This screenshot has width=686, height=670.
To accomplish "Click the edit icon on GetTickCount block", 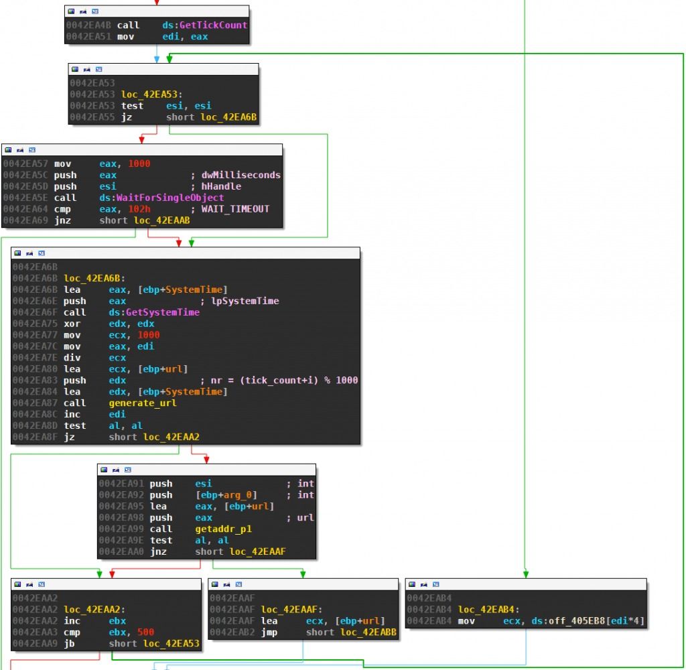I will [x=83, y=12].
